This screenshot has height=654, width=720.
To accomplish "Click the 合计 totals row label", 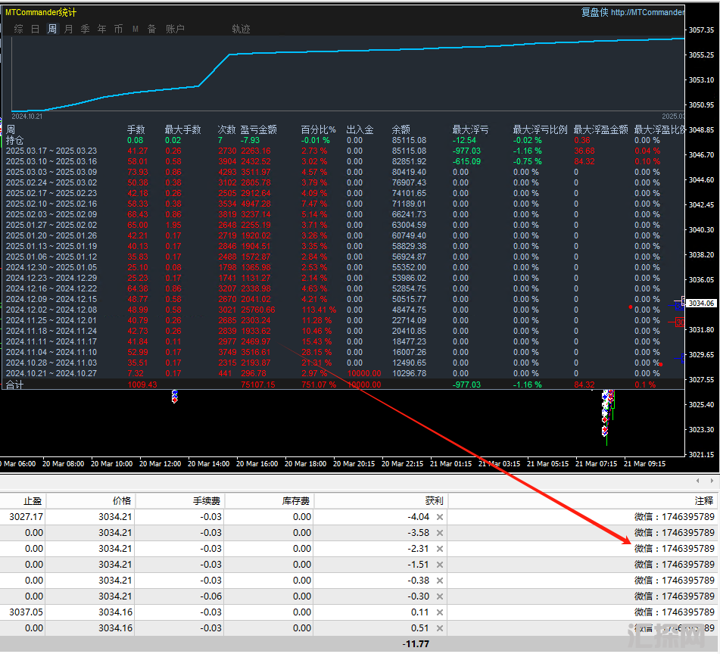I will pyautogui.click(x=14, y=385).
